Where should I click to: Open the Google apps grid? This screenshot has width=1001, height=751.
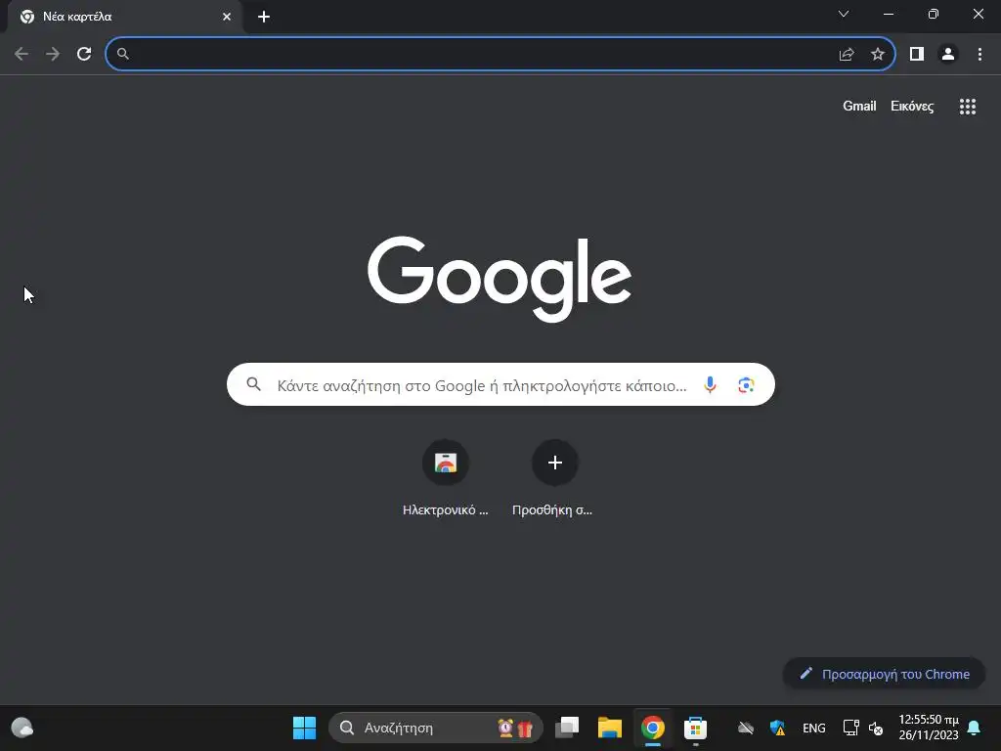click(x=968, y=107)
